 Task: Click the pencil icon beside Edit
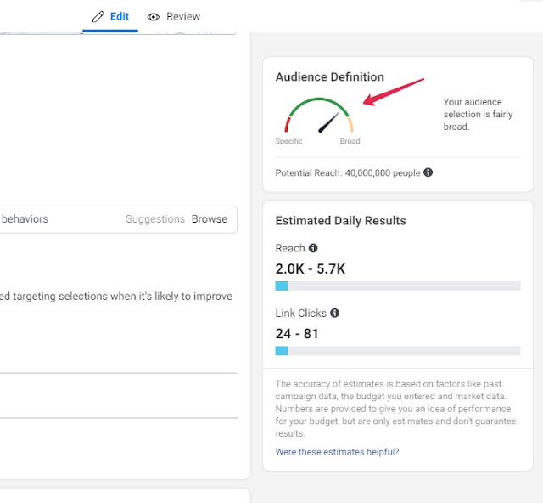tap(98, 16)
